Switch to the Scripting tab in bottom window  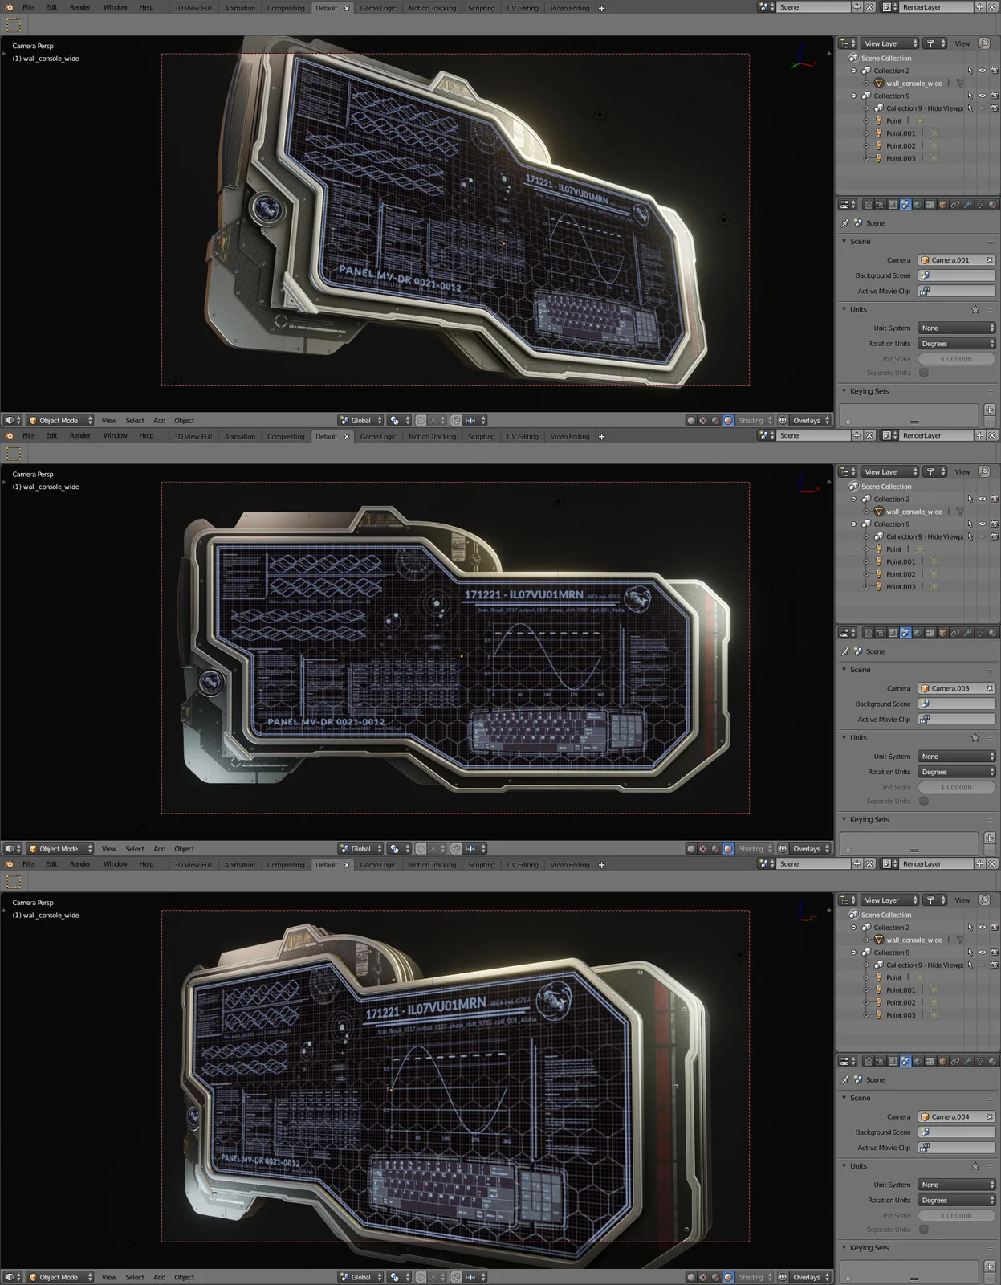pos(482,865)
